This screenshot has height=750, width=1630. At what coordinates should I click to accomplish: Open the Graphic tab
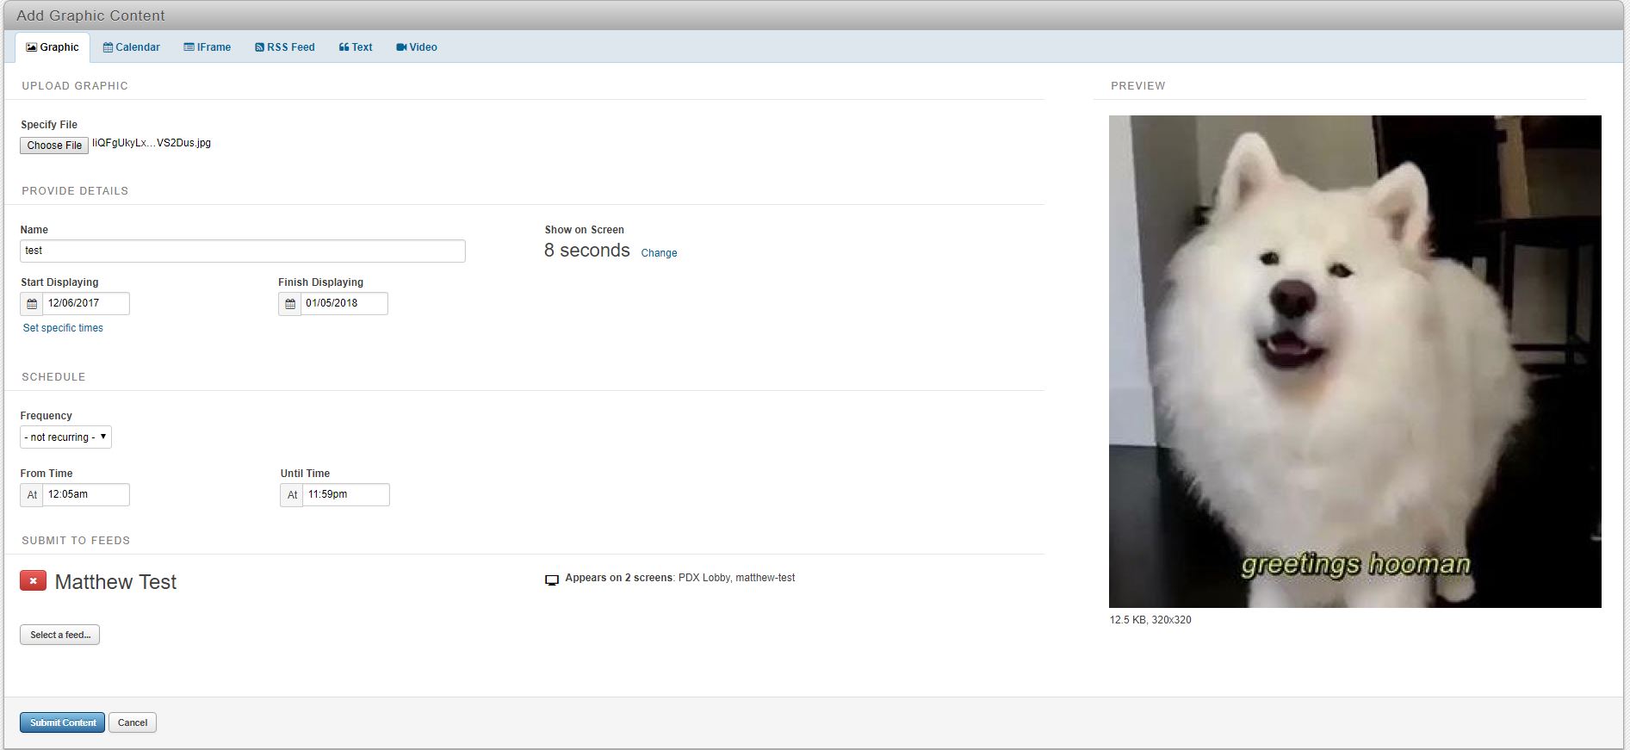coord(53,47)
